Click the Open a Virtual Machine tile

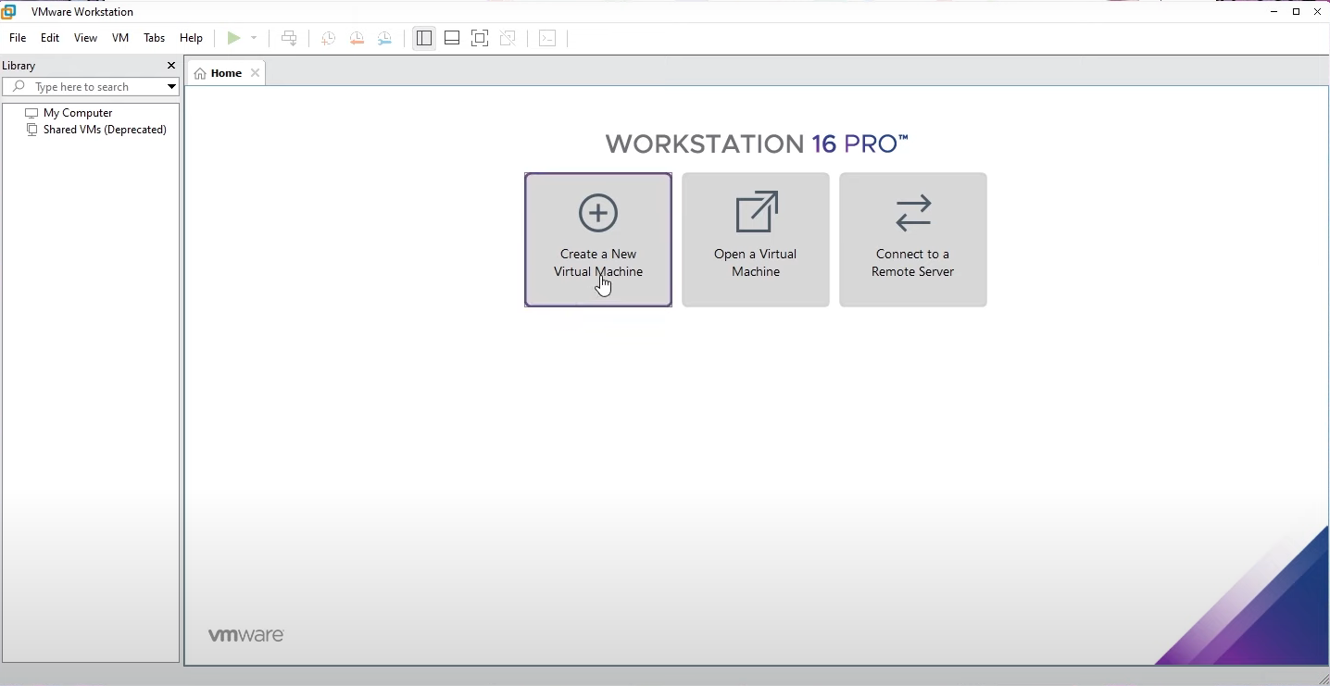(x=756, y=240)
